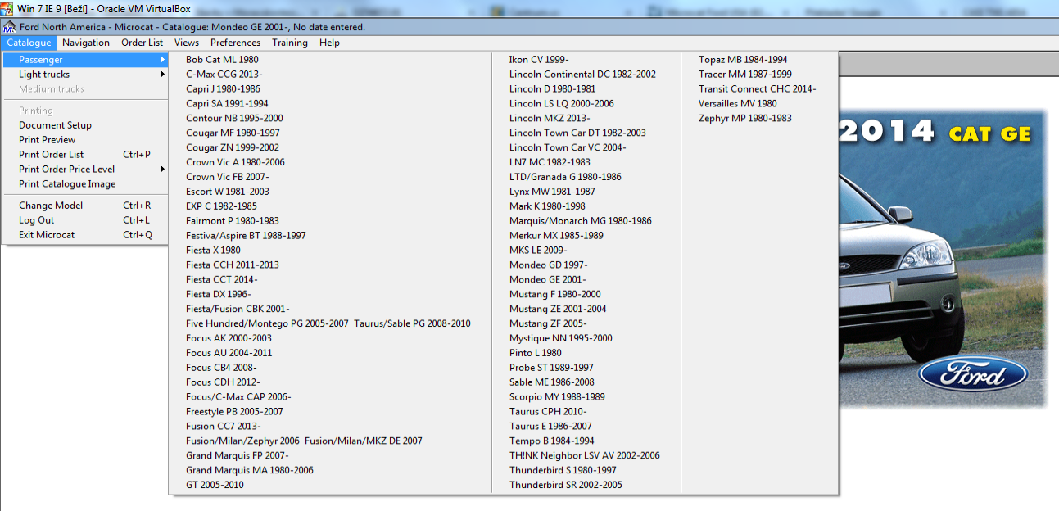Click the Mondeo car cover image
1059x511 pixels.
point(942,262)
